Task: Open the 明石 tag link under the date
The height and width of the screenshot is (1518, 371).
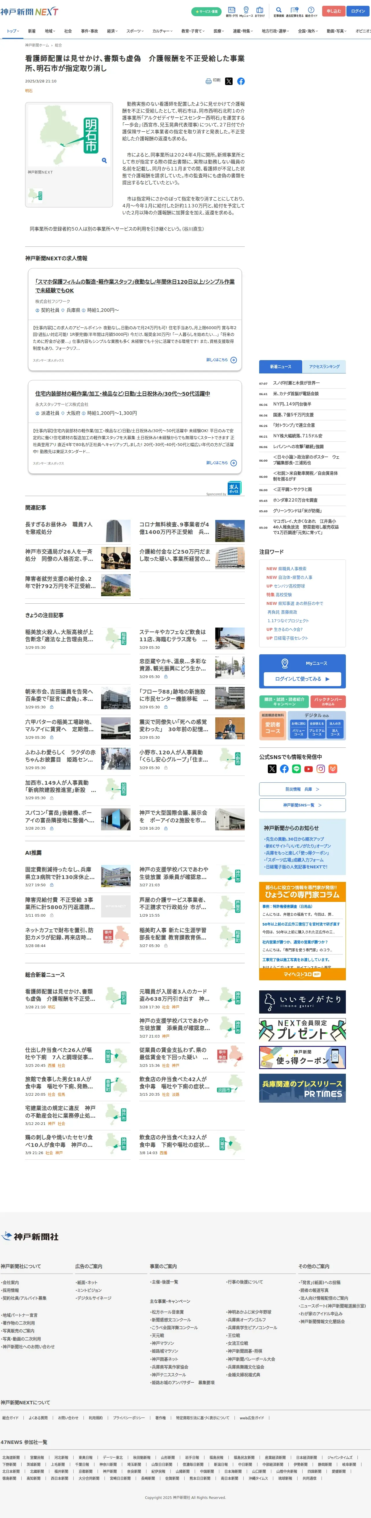Action: [29, 91]
